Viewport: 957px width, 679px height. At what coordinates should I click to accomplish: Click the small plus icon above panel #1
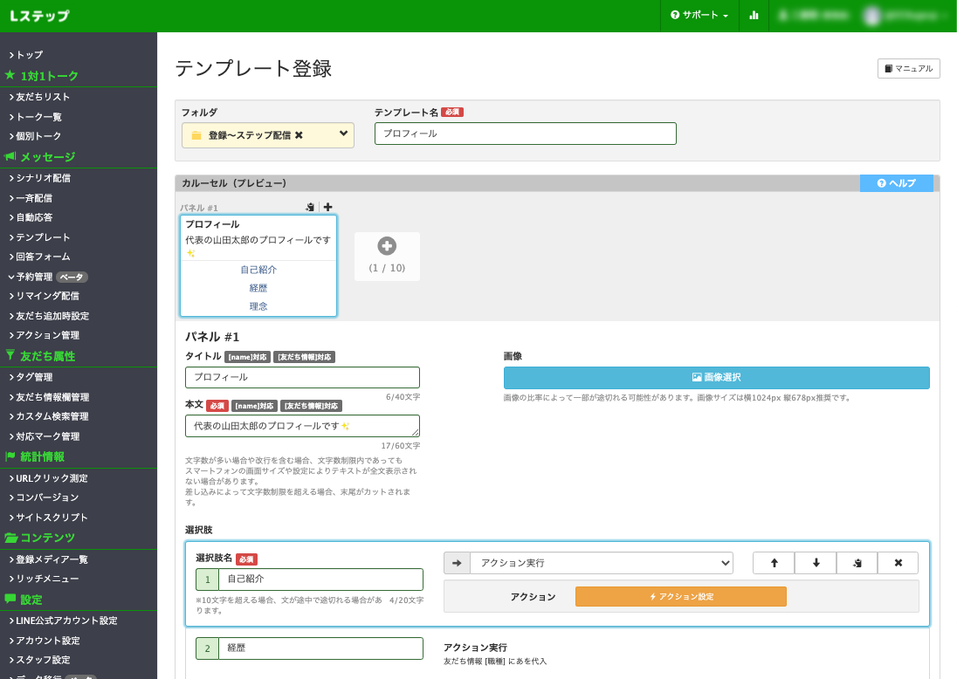(x=327, y=208)
